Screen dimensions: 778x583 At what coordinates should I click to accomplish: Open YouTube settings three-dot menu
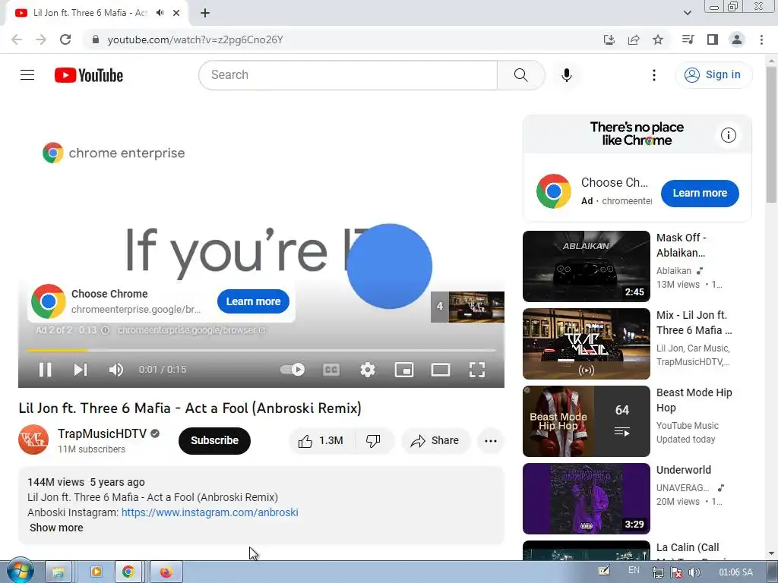click(654, 75)
